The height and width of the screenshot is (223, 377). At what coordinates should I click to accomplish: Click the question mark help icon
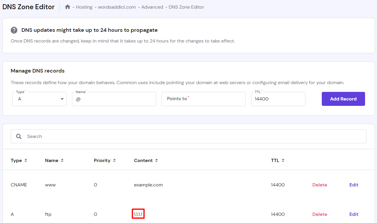tap(14, 30)
